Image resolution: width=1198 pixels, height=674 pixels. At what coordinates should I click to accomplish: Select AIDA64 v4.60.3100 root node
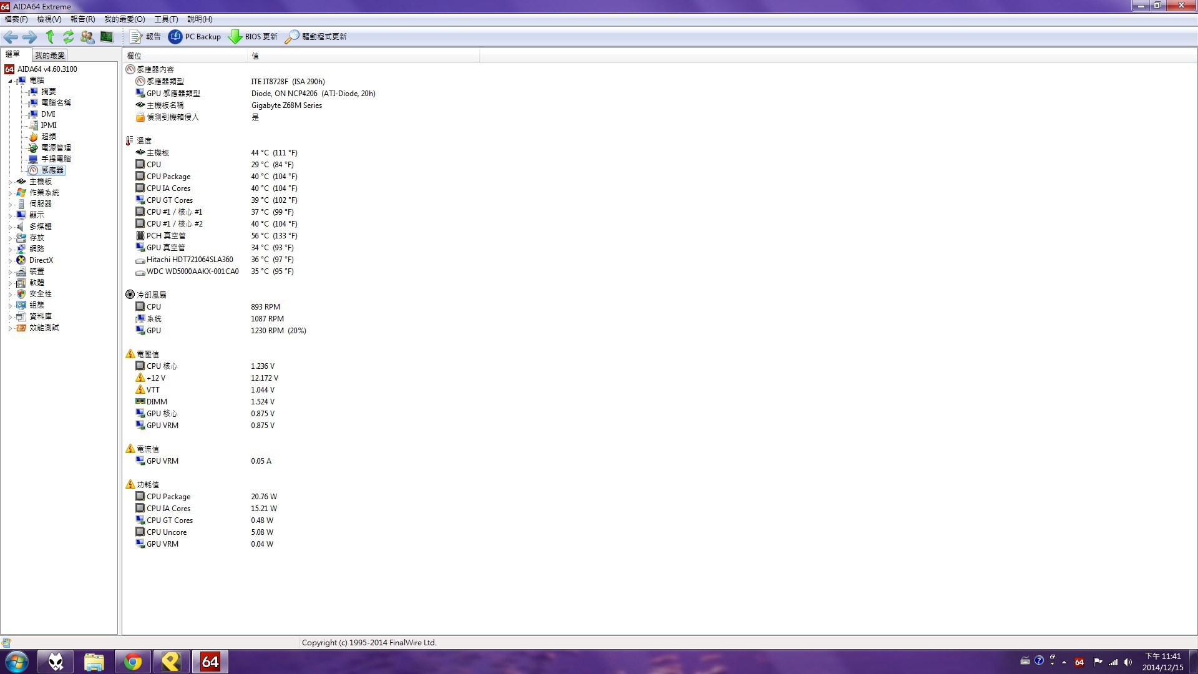(41, 69)
